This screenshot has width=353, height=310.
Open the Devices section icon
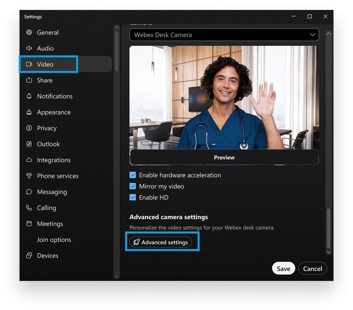29,255
